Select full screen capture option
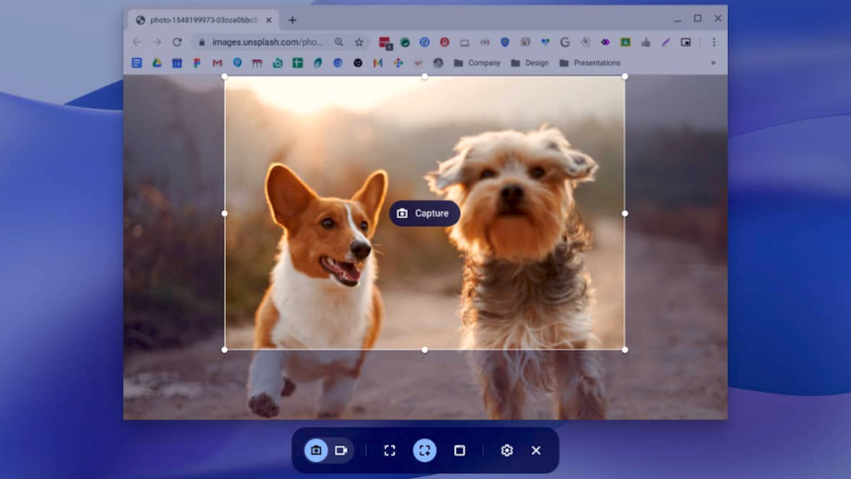 tap(390, 450)
